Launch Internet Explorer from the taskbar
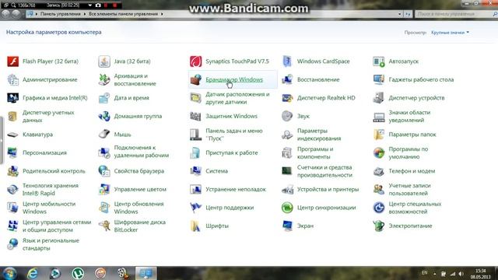The image size is (498, 280). tap(33, 273)
